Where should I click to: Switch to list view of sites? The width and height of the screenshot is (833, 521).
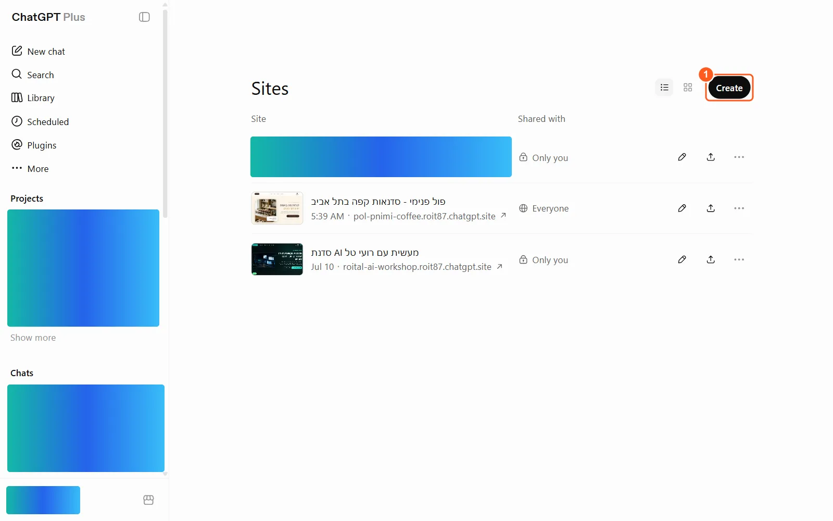click(664, 88)
